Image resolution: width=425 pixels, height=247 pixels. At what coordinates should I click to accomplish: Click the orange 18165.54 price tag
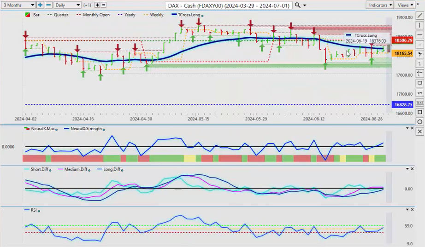pos(403,53)
